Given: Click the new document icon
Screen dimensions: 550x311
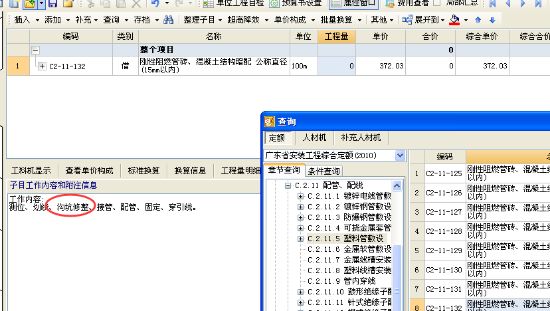Looking at the screenshot, I should click(14, 3).
